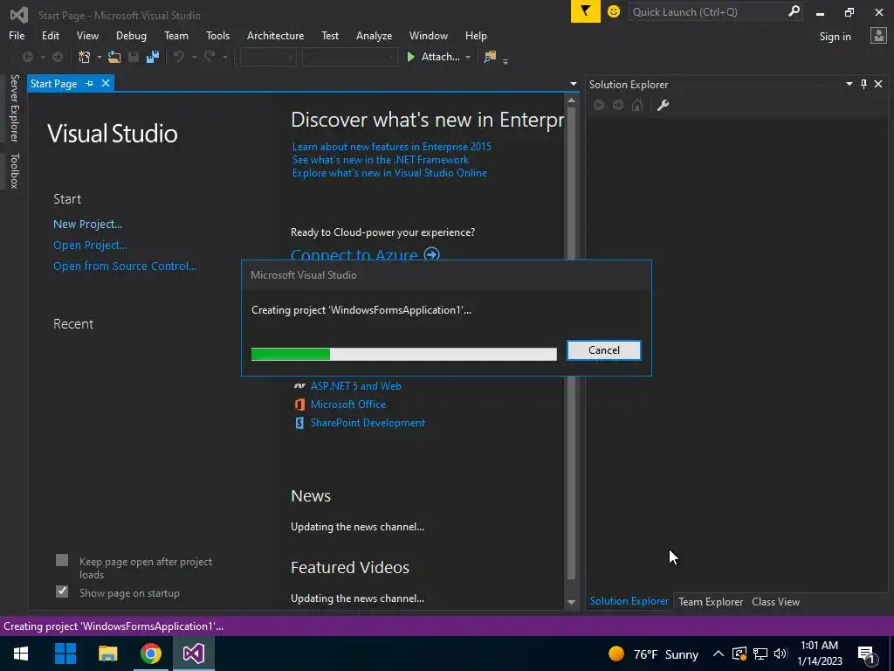Open the Redo history dropdown arrow
894x671 pixels.
coord(225,57)
